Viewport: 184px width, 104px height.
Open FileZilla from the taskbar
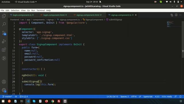pyautogui.click(x=59, y=101)
